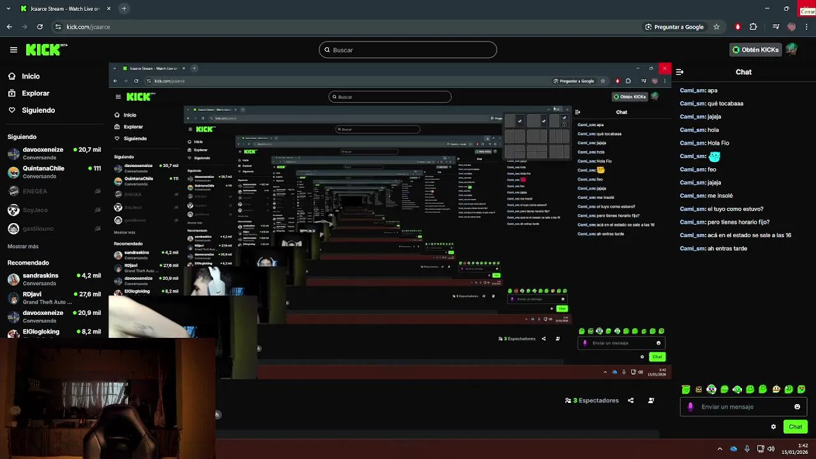
Task: Close the Jcaarce Stream browser tab
Action: pos(108,9)
